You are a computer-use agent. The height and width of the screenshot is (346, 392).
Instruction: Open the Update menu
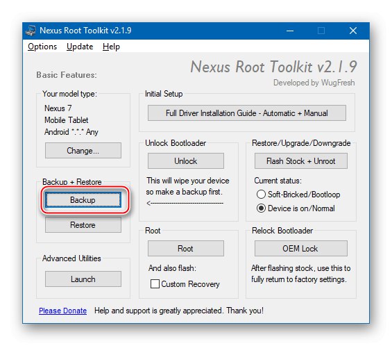(x=80, y=47)
